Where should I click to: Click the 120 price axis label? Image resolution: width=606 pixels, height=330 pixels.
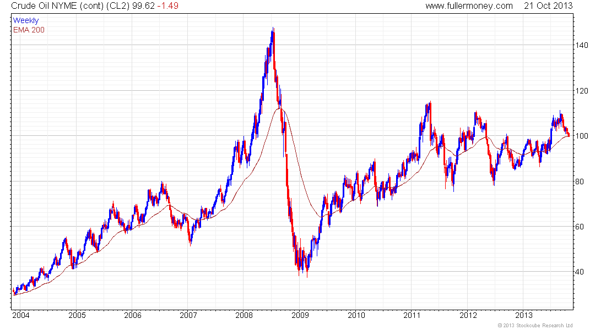coord(582,91)
